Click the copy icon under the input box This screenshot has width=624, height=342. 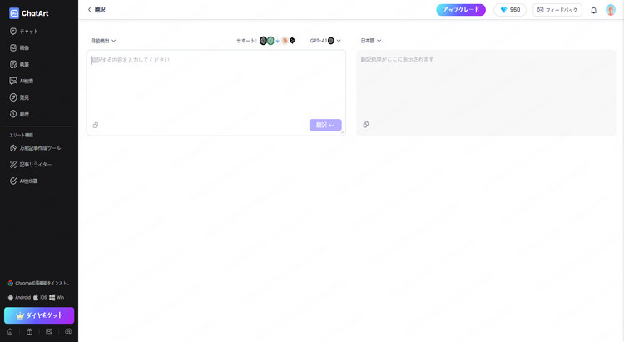[x=96, y=125]
